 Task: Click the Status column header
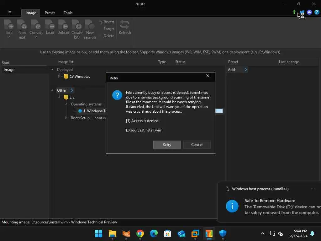(x=180, y=62)
